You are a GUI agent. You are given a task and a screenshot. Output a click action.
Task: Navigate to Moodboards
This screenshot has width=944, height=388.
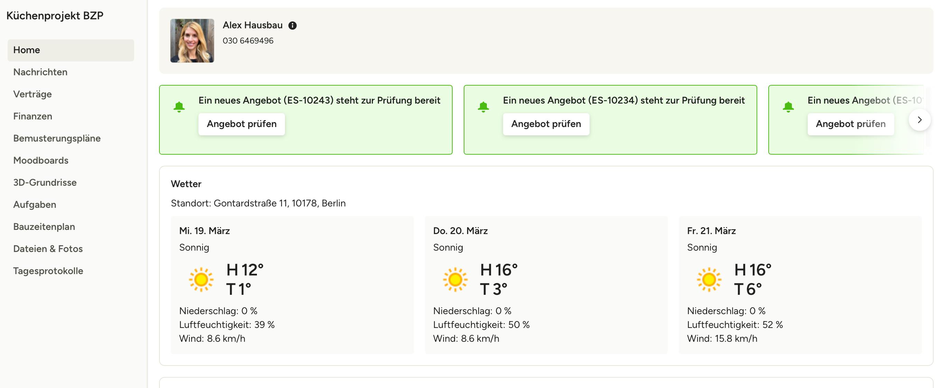[x=41, y=161]
